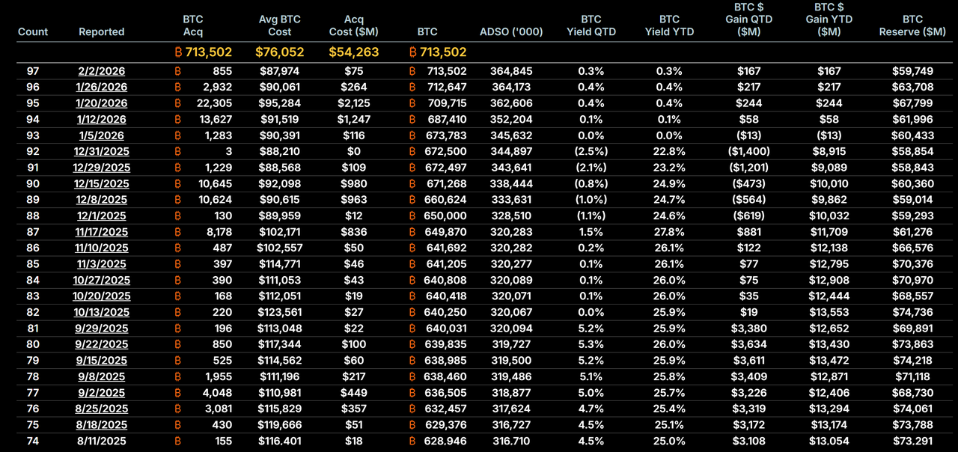958x452 pixels.
Task: Follow the 12/31/2025 report link
Action: pos(102,152)
